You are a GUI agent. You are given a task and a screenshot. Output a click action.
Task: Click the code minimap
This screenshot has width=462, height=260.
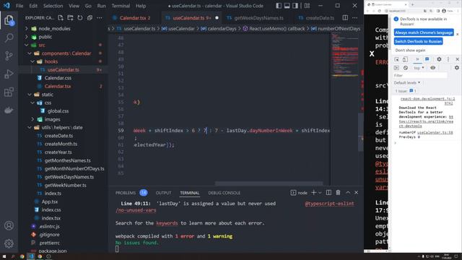click(x=344, y=55)
